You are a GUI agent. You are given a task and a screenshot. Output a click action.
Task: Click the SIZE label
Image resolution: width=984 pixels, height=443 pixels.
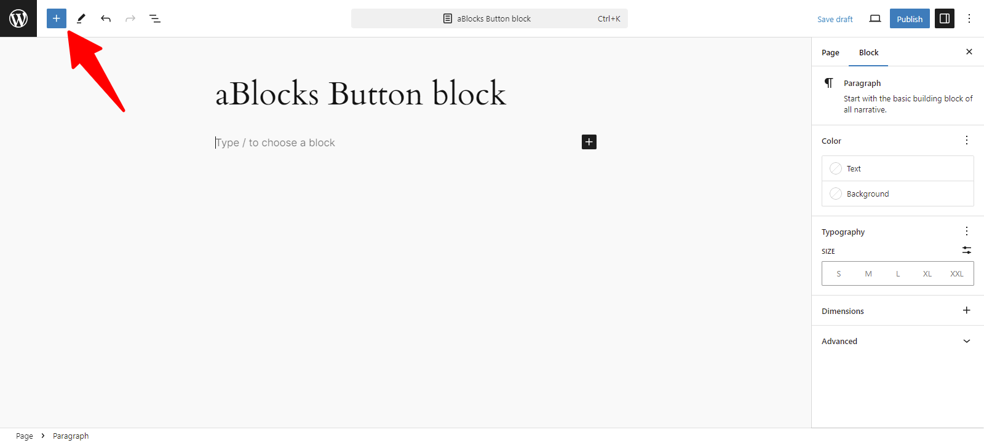tap(828, 251)
